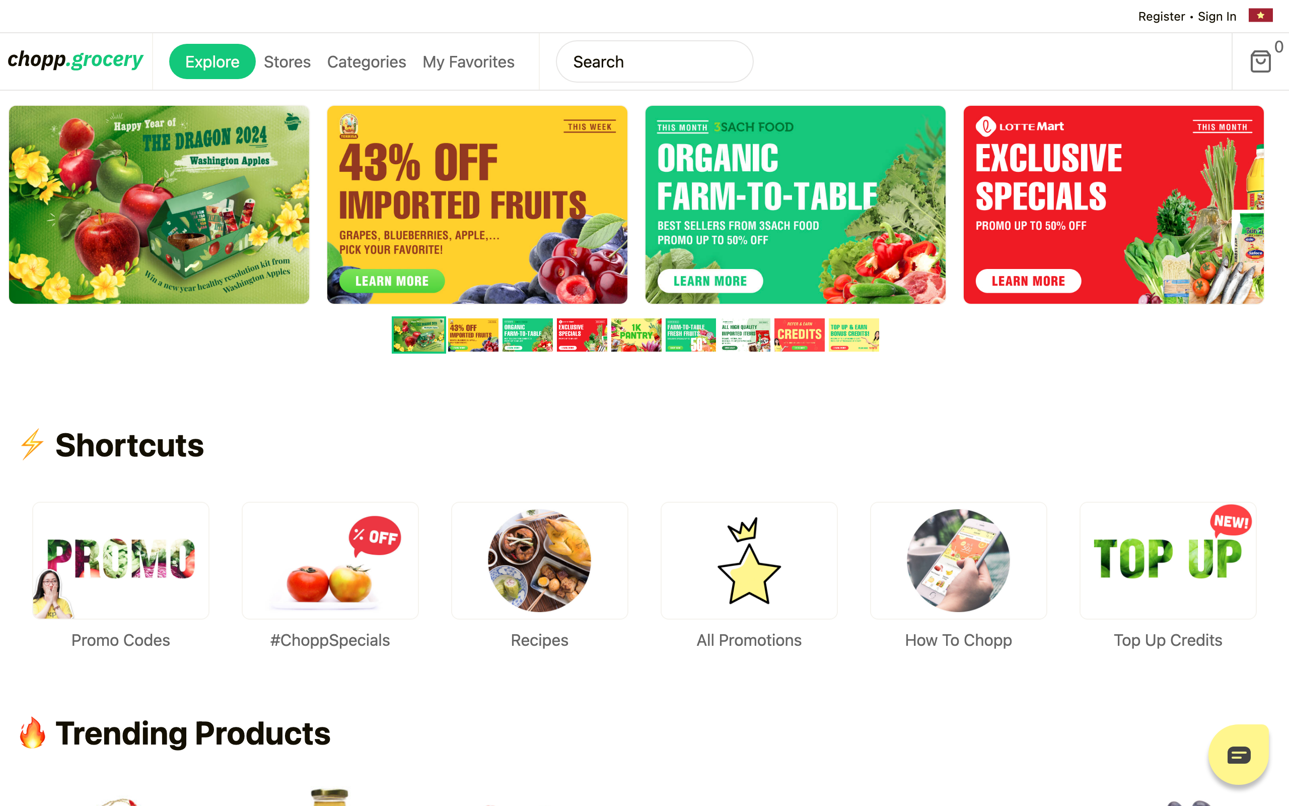
Task: Open the Categories menu
Action: [x=367, y=62]
